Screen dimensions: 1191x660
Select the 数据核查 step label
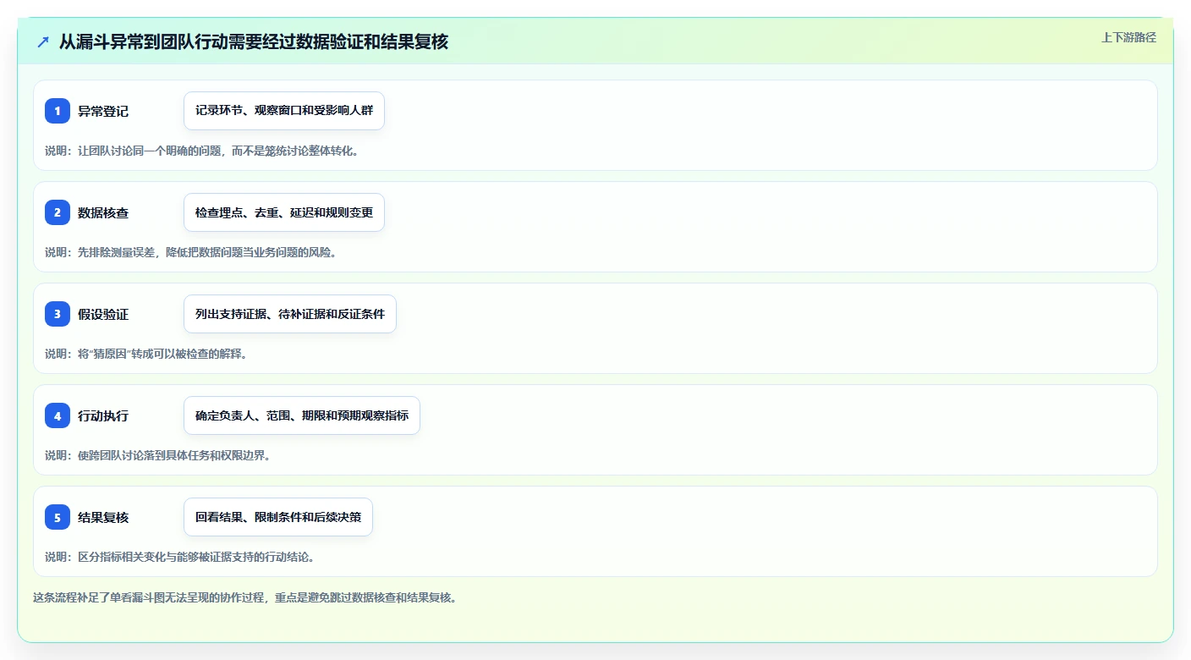coord(103,212)
